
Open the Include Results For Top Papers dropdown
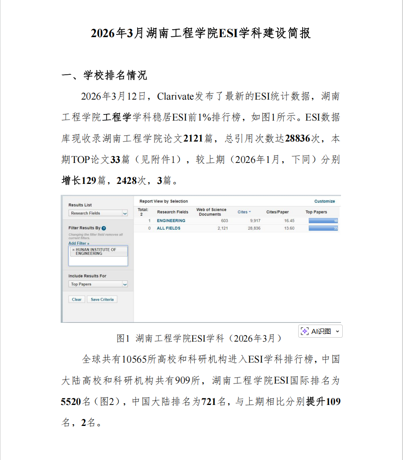pyautogui.click(x=124, y=284)
